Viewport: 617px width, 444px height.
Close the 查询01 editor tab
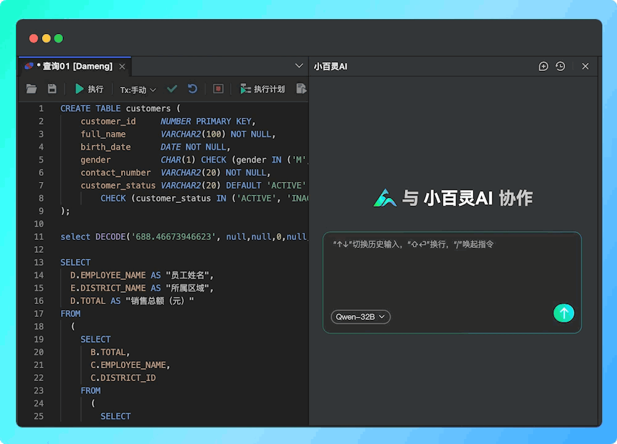pyautogui.click(x=122, y=66)
